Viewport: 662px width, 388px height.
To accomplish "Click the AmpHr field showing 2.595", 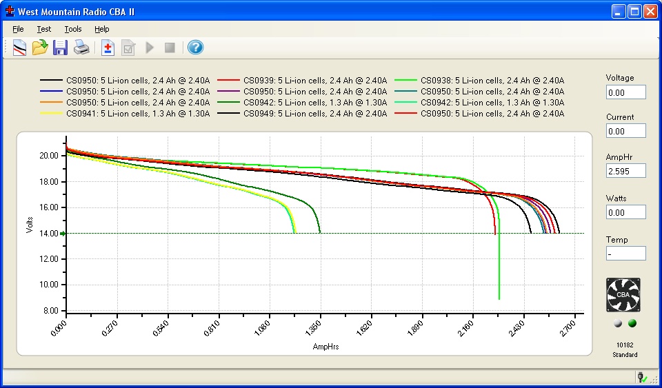I will pos(625,171).
